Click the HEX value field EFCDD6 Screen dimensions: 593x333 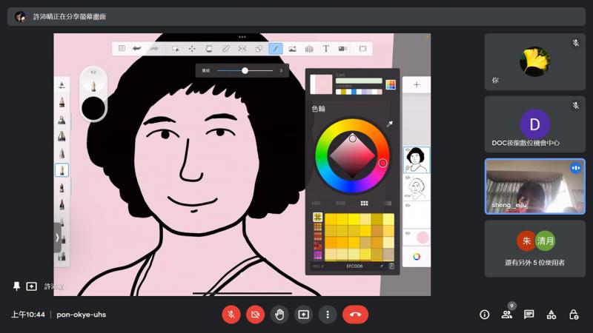(354, 266)
